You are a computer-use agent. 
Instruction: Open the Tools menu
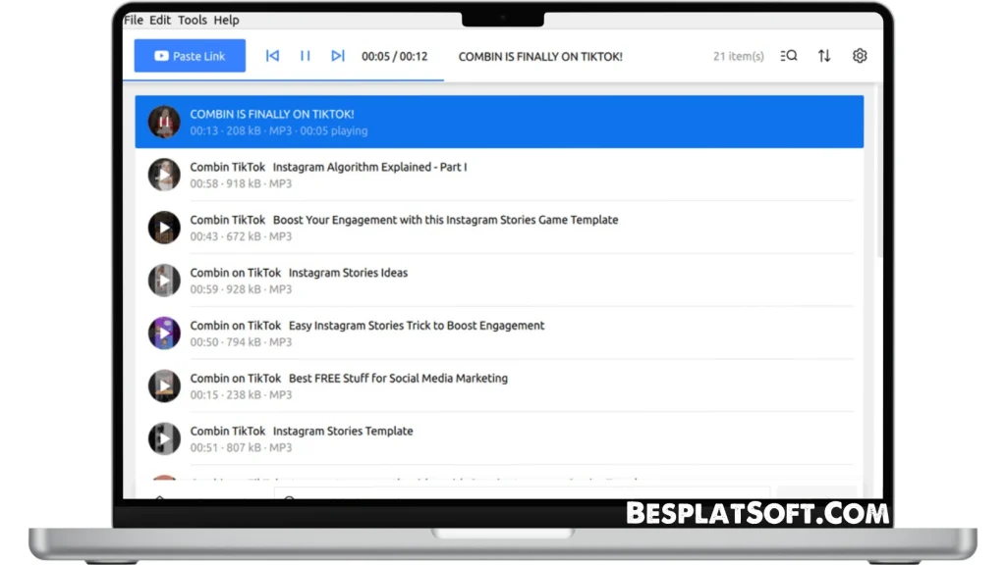pos(192,19)
